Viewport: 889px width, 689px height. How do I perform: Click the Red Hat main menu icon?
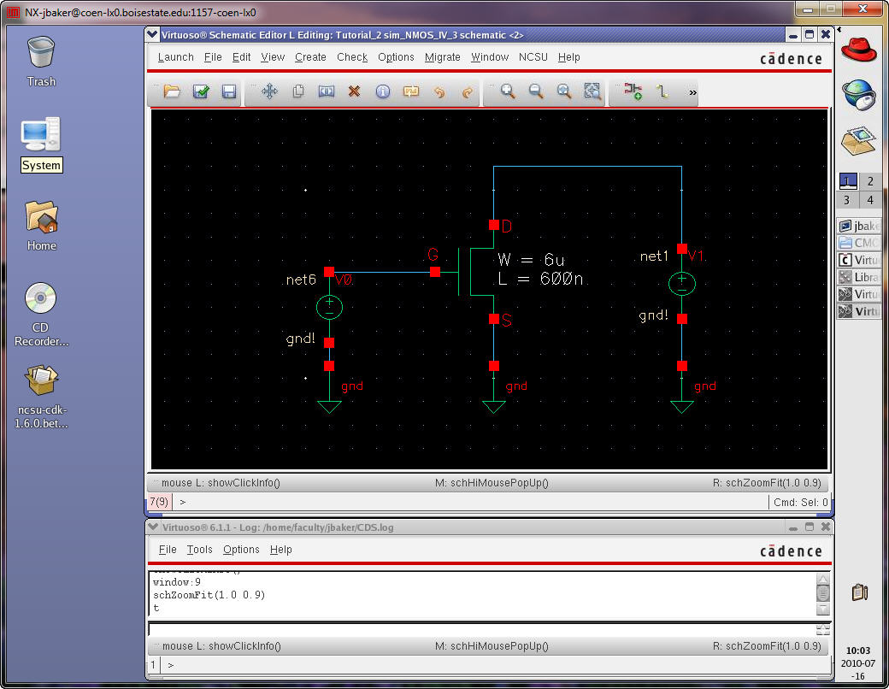(859, 50)
